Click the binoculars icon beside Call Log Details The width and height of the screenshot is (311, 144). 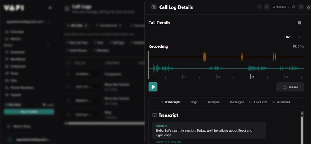click(x=154, y=7)
